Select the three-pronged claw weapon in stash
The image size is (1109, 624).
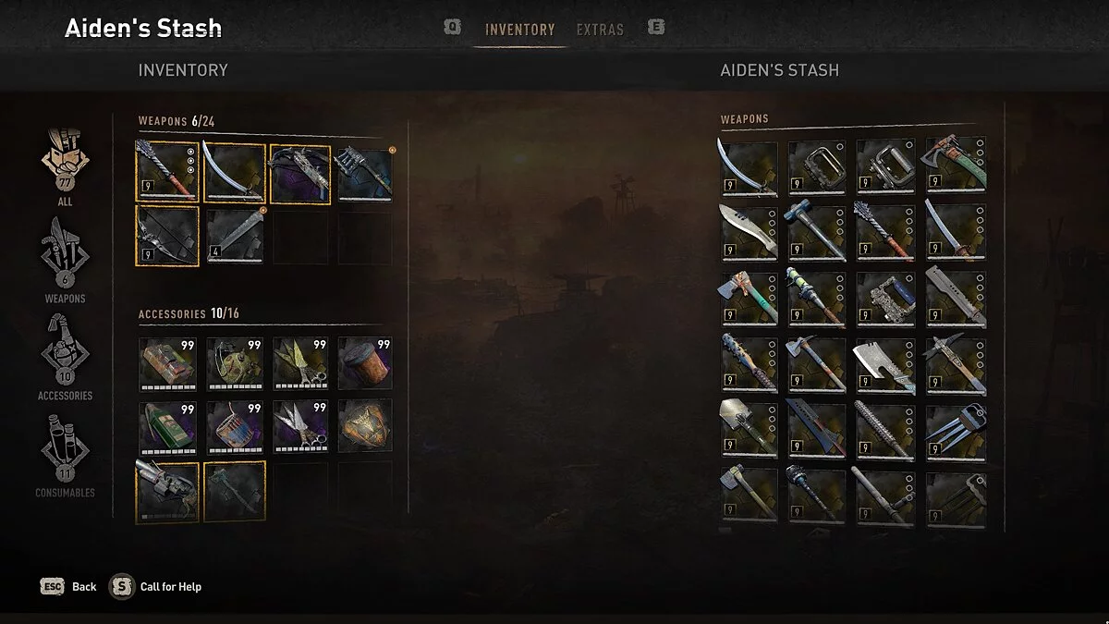pyautogui.click(x=956, y=427)
